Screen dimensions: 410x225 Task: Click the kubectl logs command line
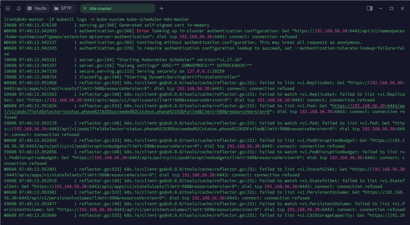click(97, 19)
